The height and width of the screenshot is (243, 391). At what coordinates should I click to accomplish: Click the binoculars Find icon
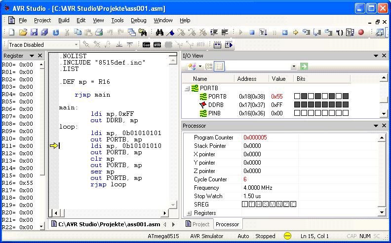159,32
